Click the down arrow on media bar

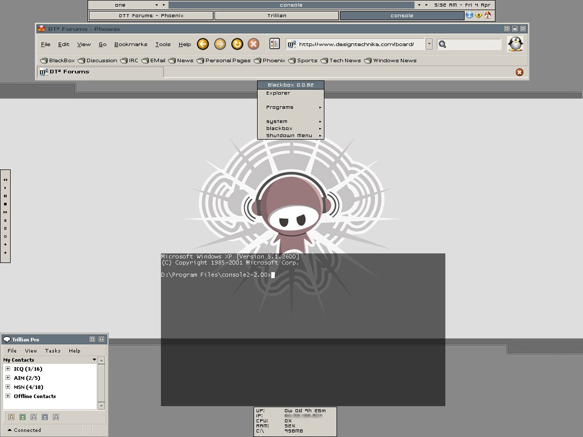click(x=5, y=253)
